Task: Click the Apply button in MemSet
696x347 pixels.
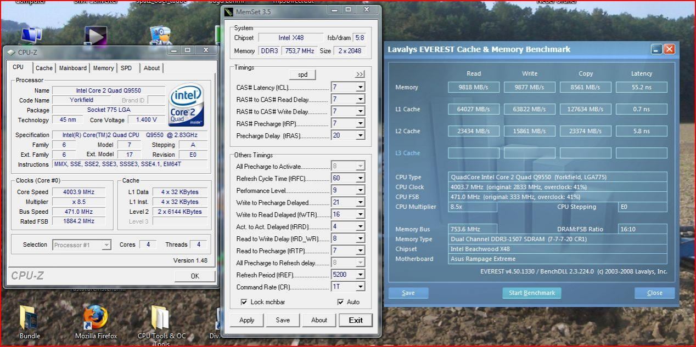Action: (x=247, y=320)
